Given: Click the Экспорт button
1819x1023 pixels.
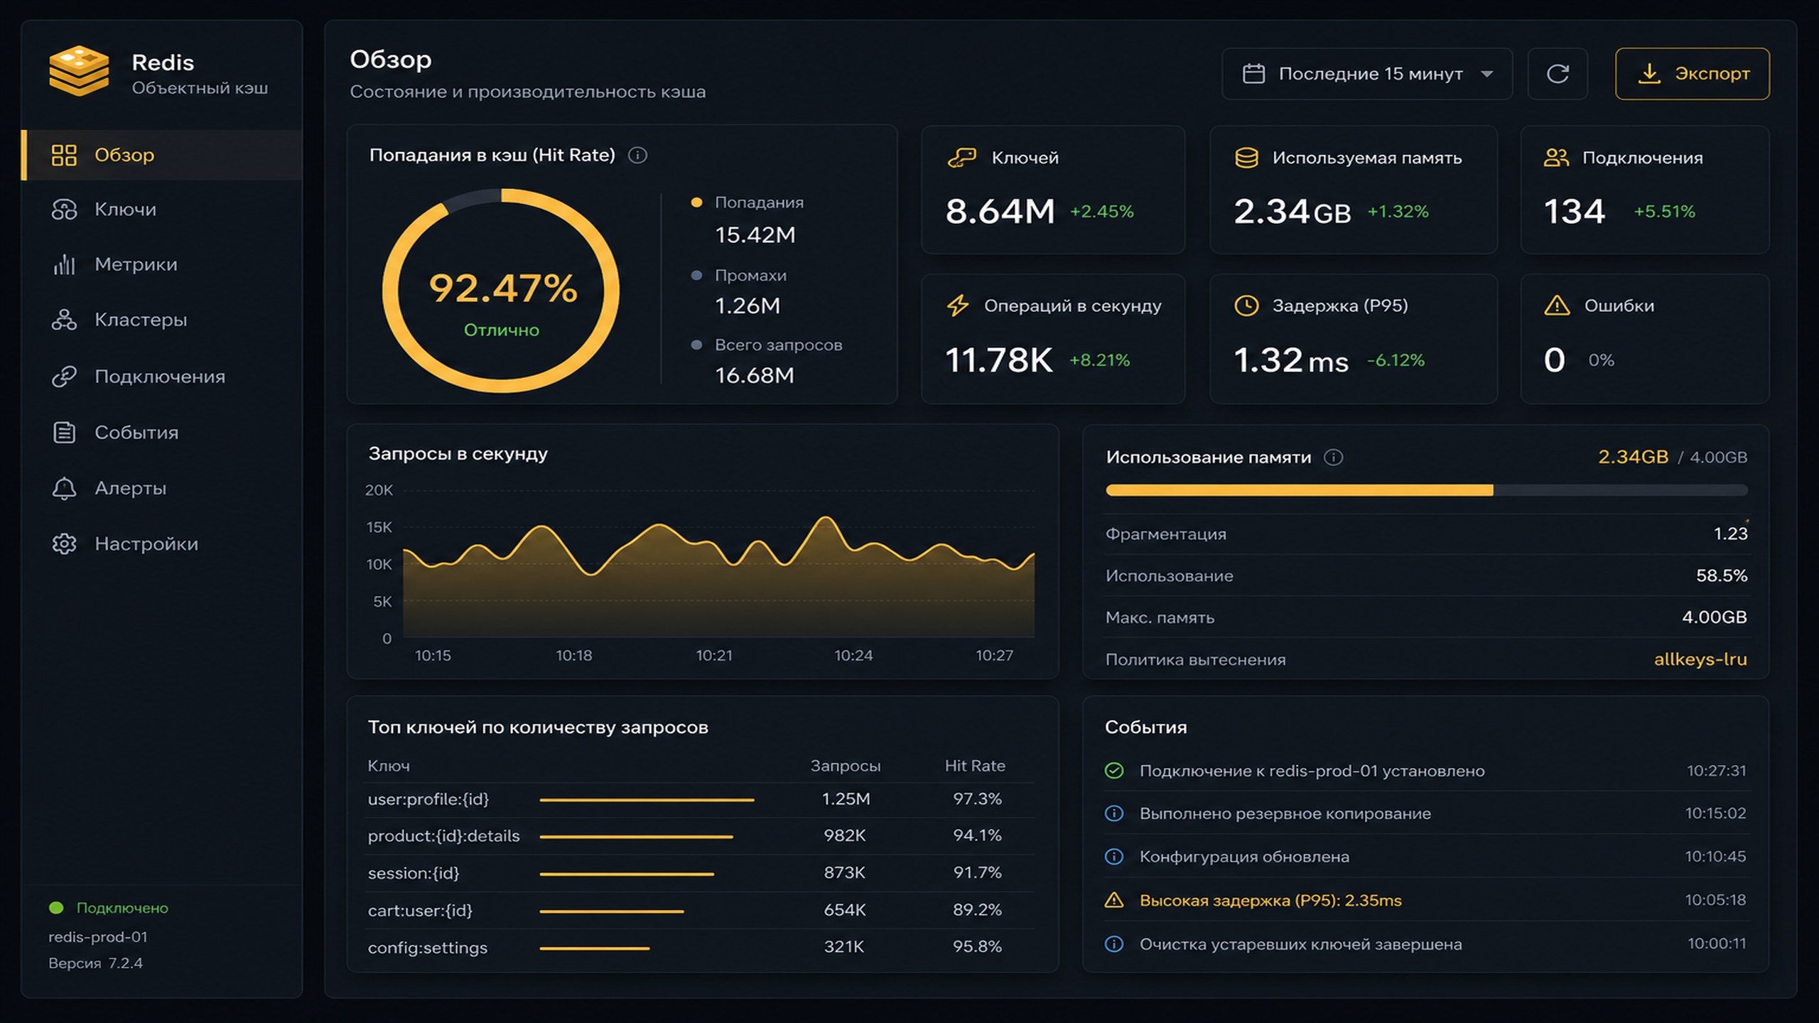Looking at the screenshot, I should 1693,74.
